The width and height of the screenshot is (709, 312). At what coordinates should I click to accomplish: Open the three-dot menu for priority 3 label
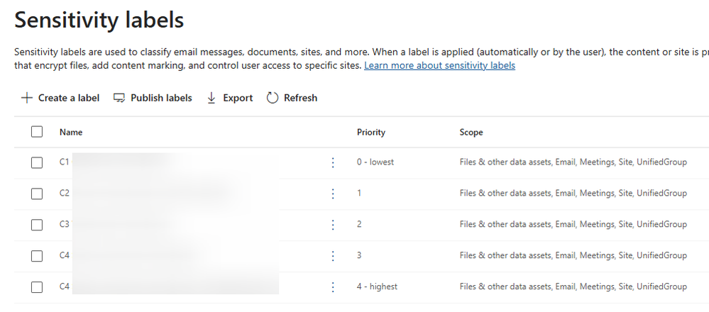(333, 256)
